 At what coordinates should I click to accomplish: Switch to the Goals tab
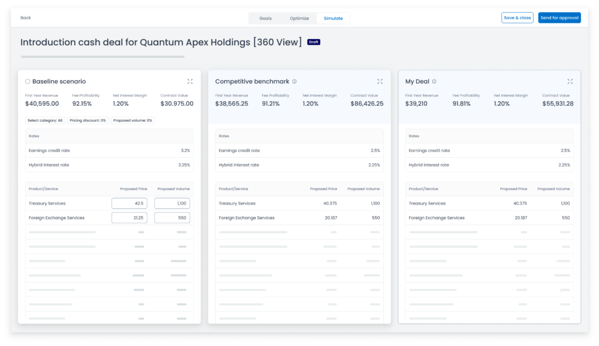[x=266, y=18]
